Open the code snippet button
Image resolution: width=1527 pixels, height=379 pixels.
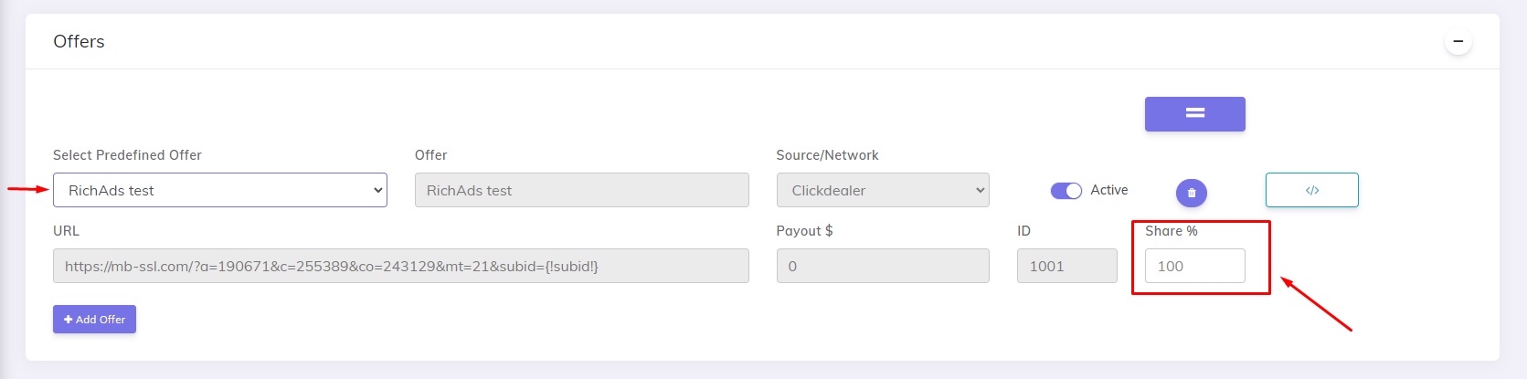[x=1311, y=190]
